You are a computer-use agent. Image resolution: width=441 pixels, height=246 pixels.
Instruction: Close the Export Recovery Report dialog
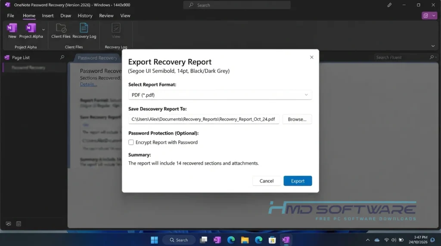312,57
